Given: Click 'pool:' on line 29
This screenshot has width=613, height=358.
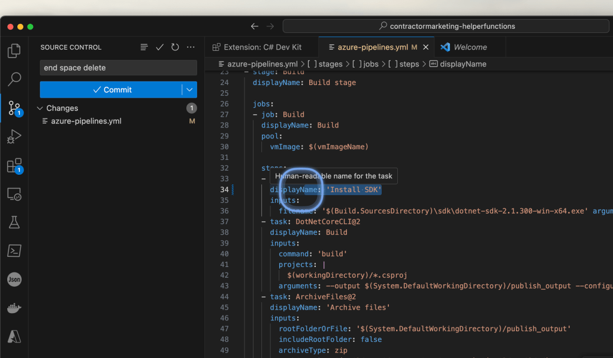Looking at the screenshot, I should pos(271,136).
